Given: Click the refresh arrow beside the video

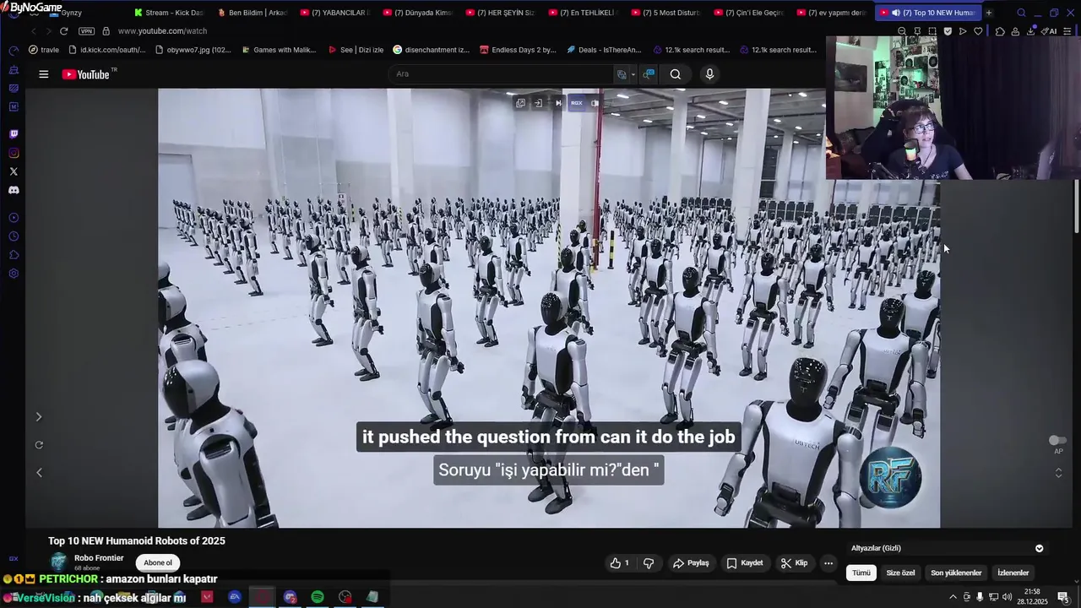Looking at the screenshot, I should (39, 445).
